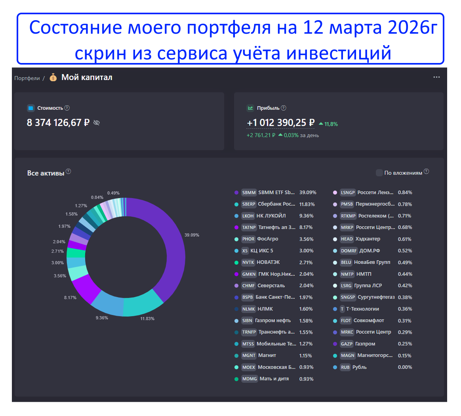Enable the По вложениям toggle switch
The width and height of the screenshot is (461, 416).
pos(379,172)
